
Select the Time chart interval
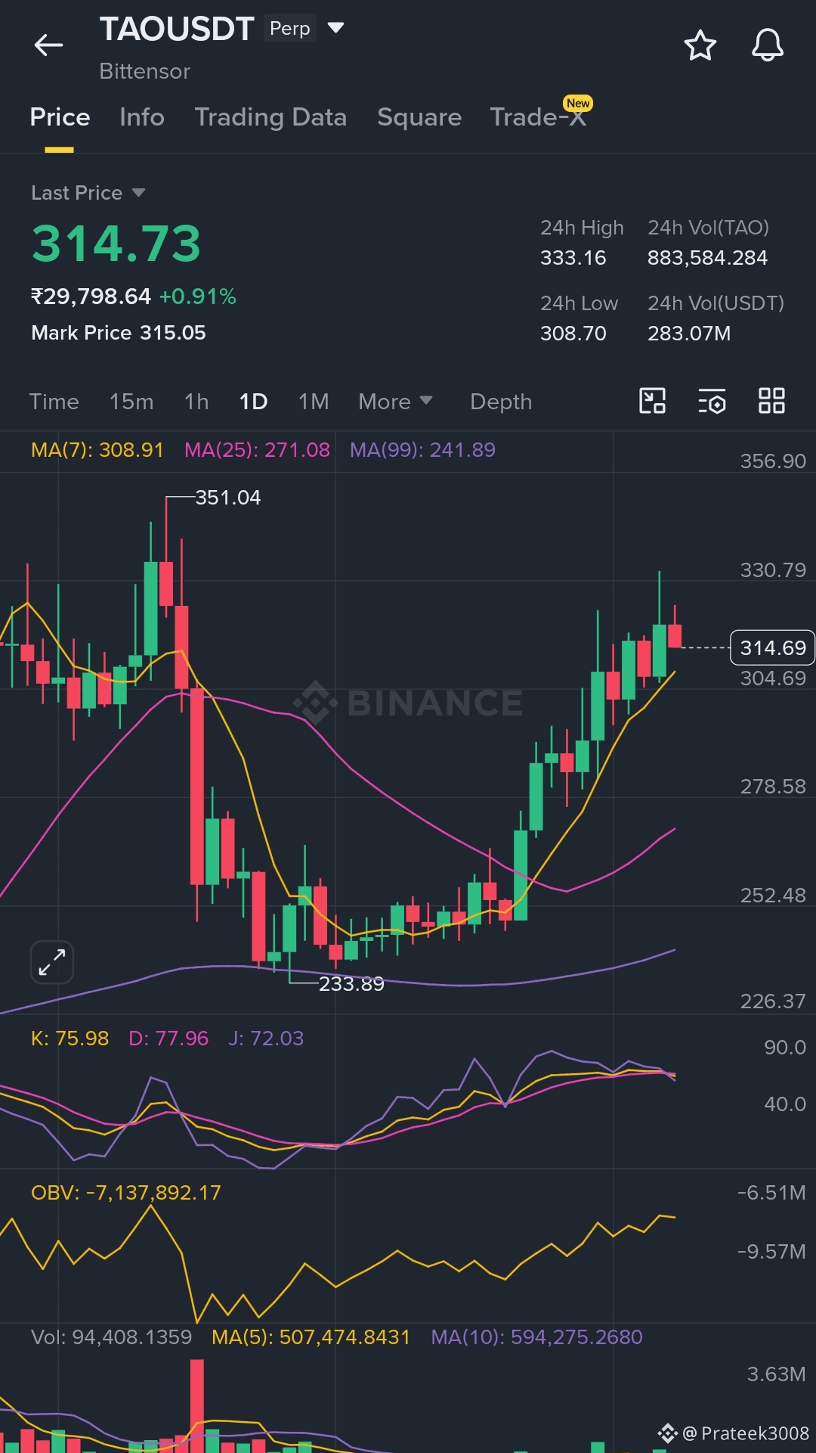(54, 402)
